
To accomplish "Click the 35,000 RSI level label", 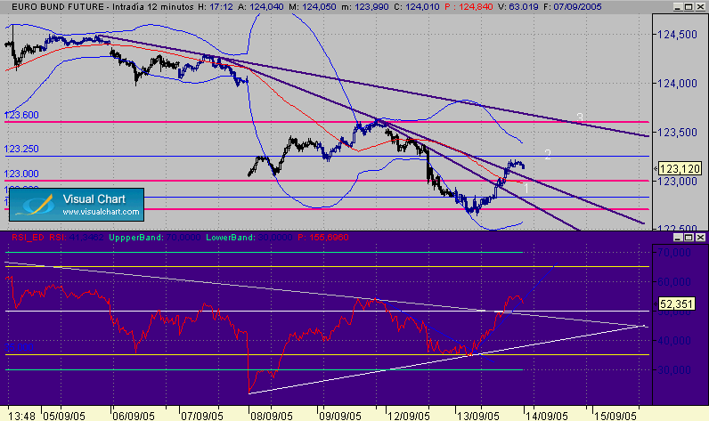I will tap(19, 347).
